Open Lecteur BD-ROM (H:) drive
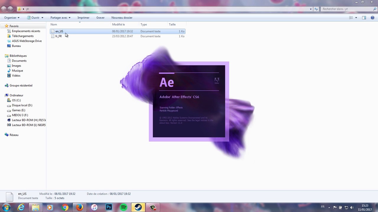 [29, 120]
